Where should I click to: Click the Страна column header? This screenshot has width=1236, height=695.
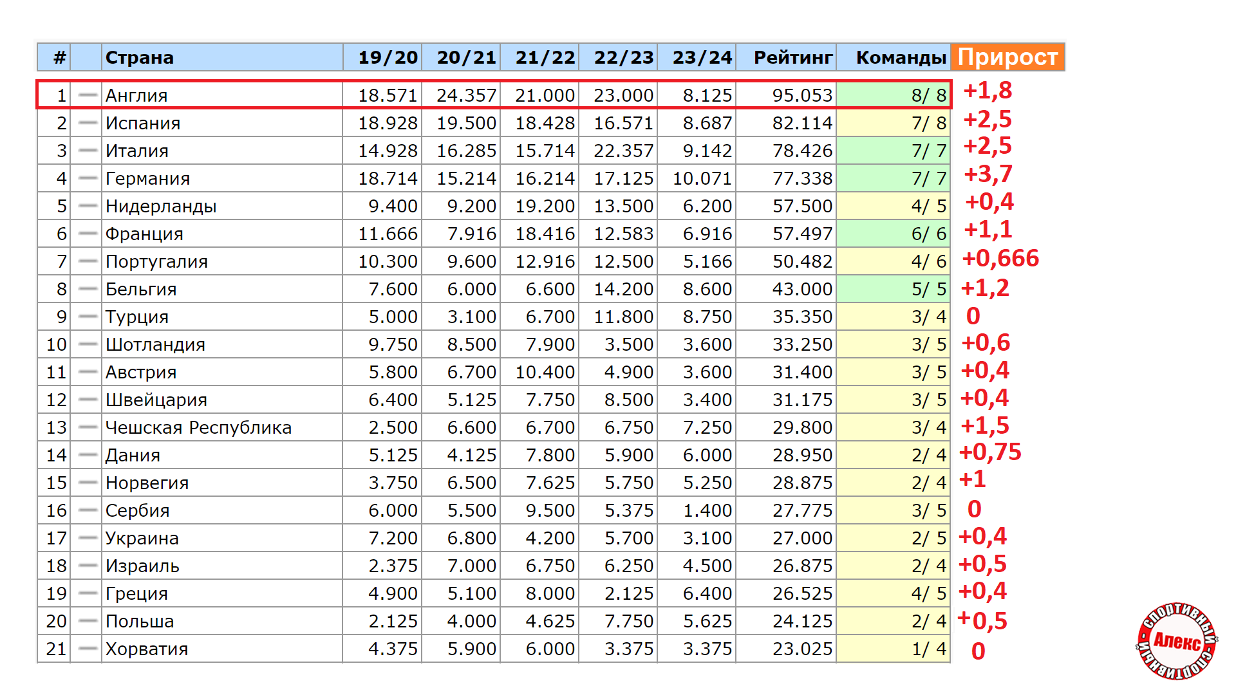(140, 57)
